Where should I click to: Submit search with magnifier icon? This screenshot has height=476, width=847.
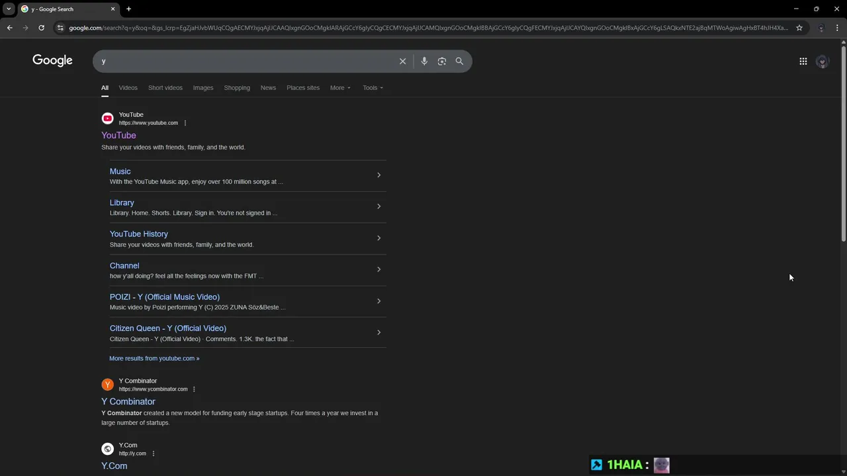tap(459, 61)
